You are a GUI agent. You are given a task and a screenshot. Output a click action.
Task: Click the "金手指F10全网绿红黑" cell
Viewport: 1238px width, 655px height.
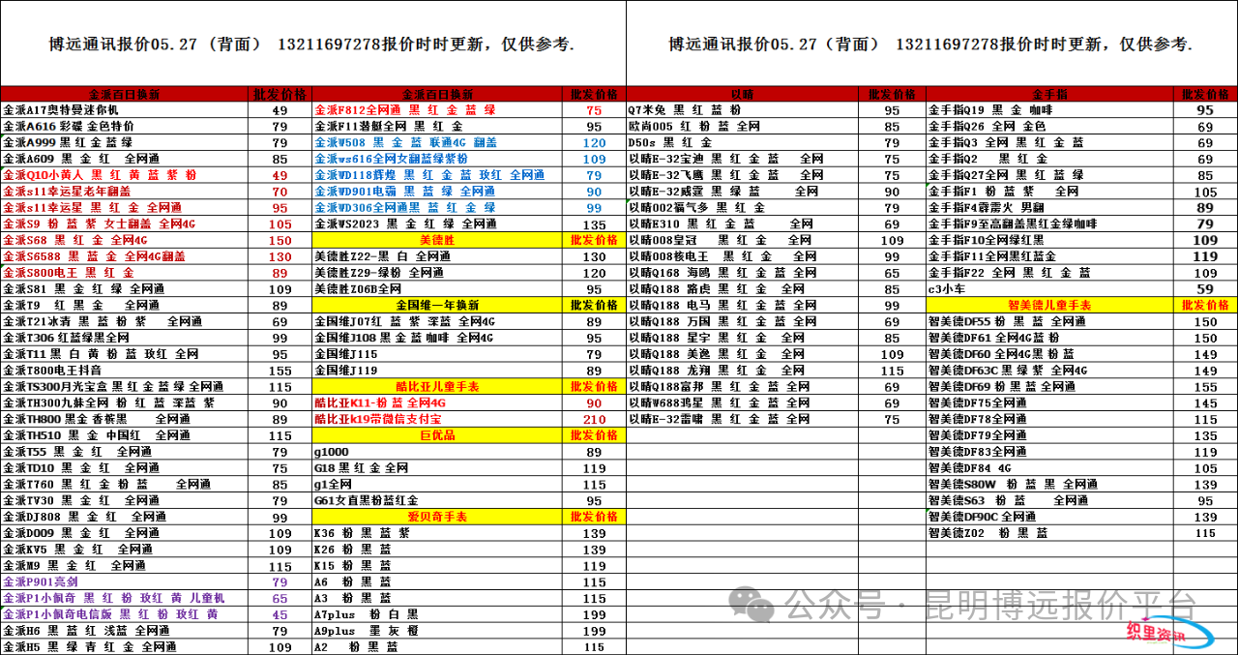coord(1049,240)
